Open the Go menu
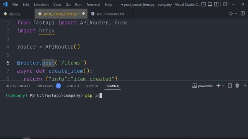 click(68, 5)
